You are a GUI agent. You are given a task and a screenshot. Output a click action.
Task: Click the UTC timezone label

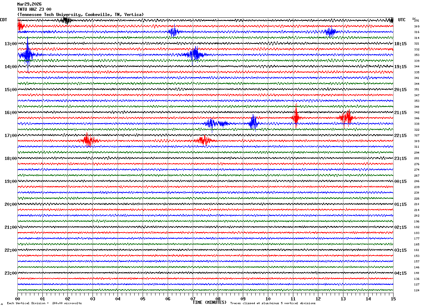point(402,20)
